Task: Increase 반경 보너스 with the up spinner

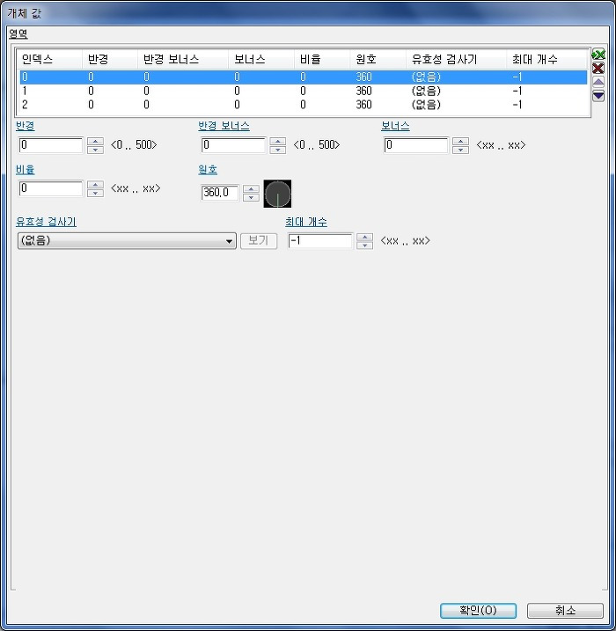Action: (x=278, y=142)
